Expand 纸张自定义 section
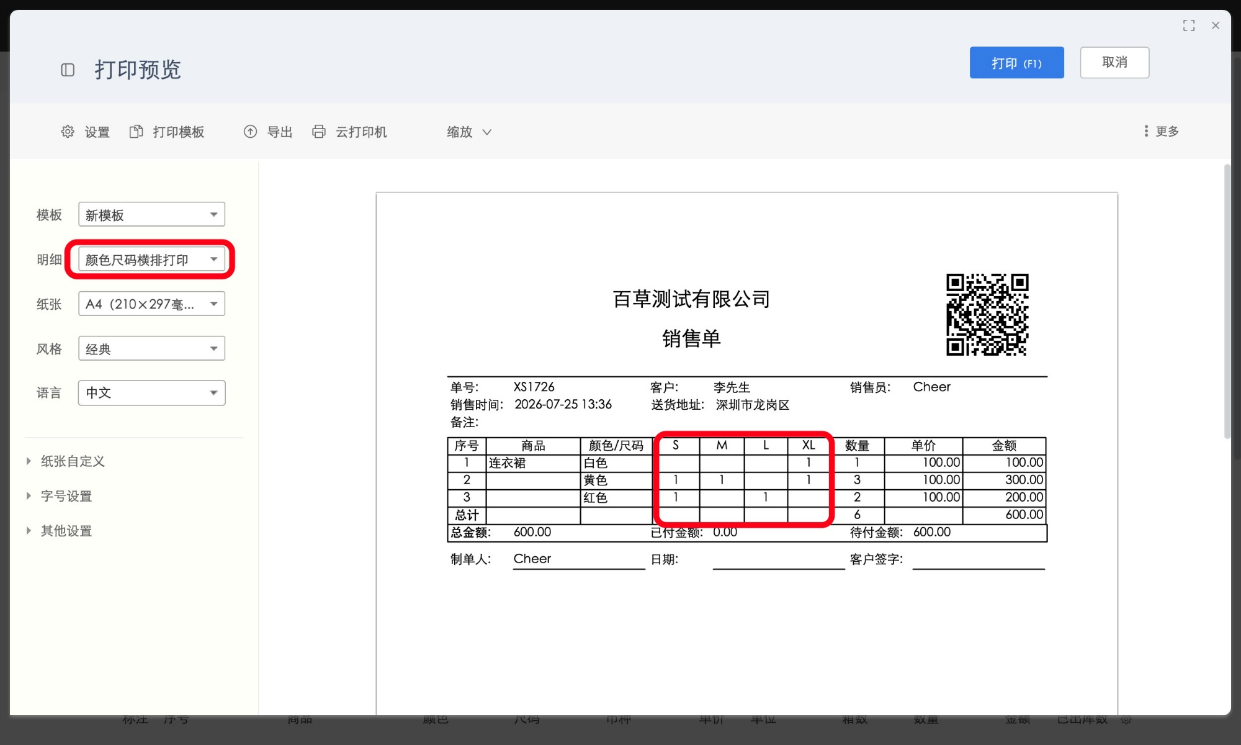This screenshot has width=1241, height=745. pos(66,461)
